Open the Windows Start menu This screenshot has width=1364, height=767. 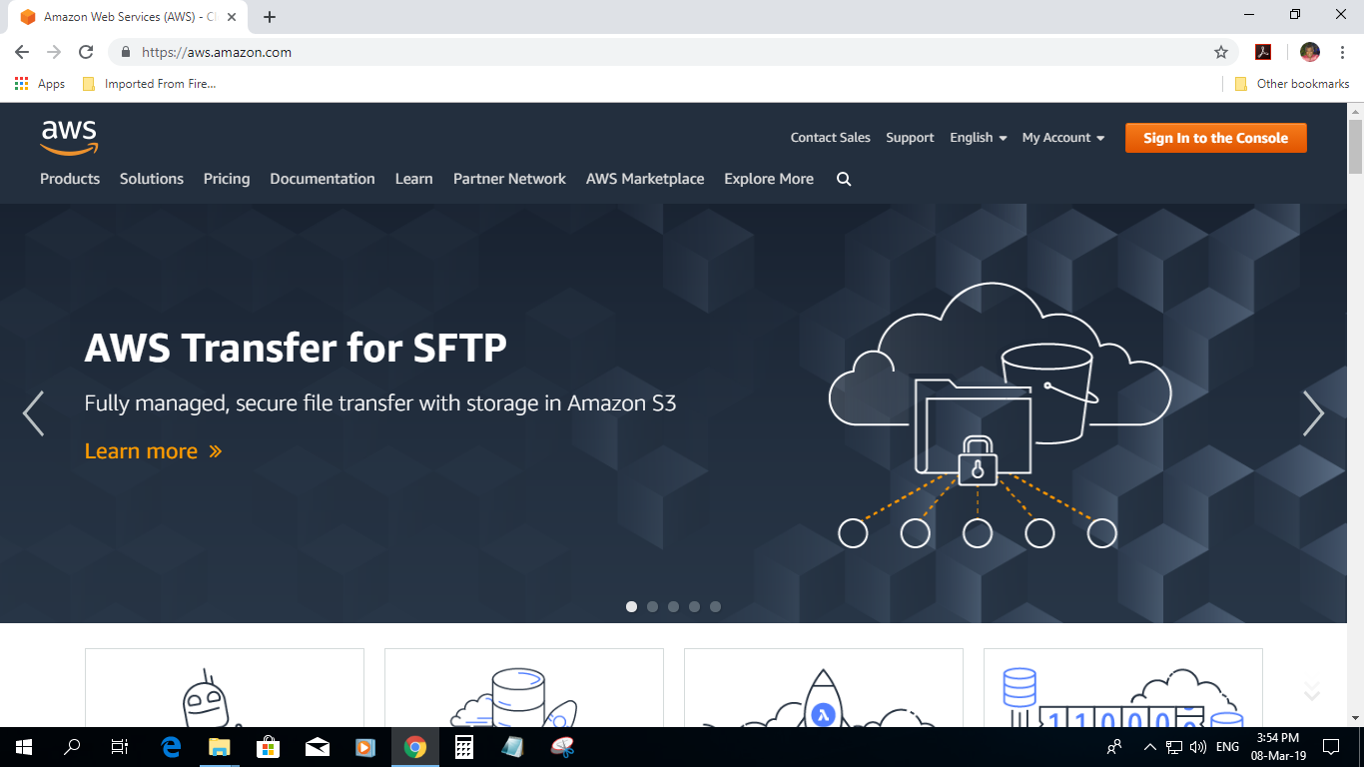(24, 746)
